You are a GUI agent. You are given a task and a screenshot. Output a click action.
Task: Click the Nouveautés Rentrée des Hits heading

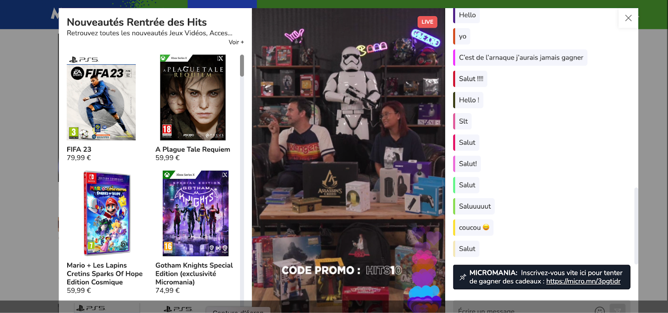tap(137, 22)
